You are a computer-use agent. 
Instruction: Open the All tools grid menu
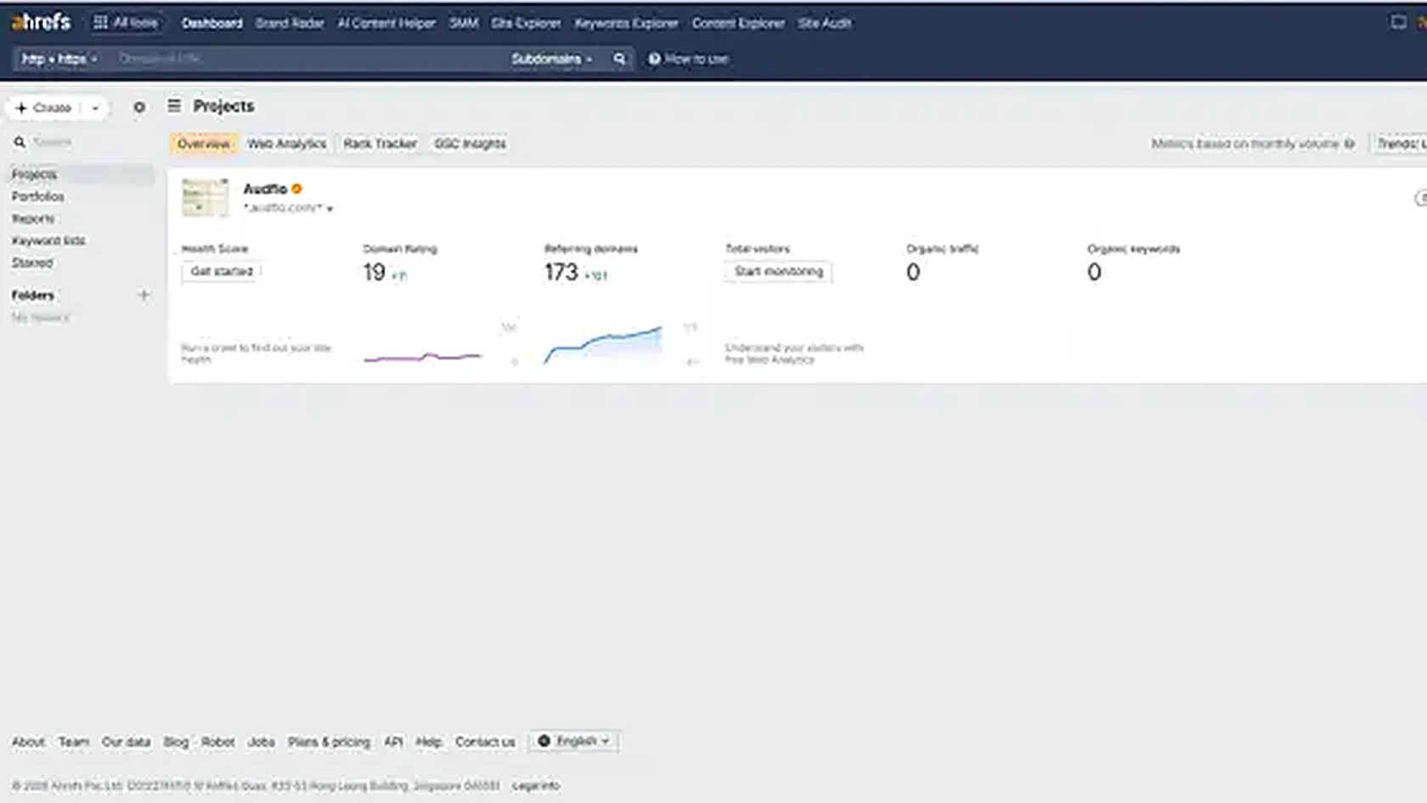point(126,23)
